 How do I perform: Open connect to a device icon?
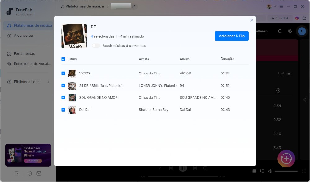pos(262,171)
